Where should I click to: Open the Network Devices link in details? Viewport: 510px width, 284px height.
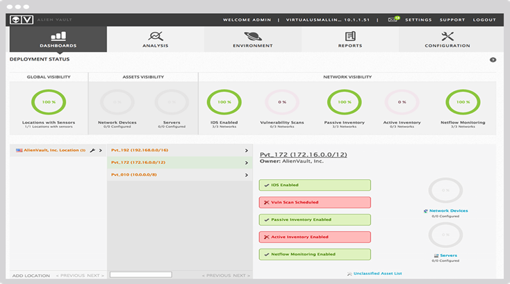[x=449, y=211]
